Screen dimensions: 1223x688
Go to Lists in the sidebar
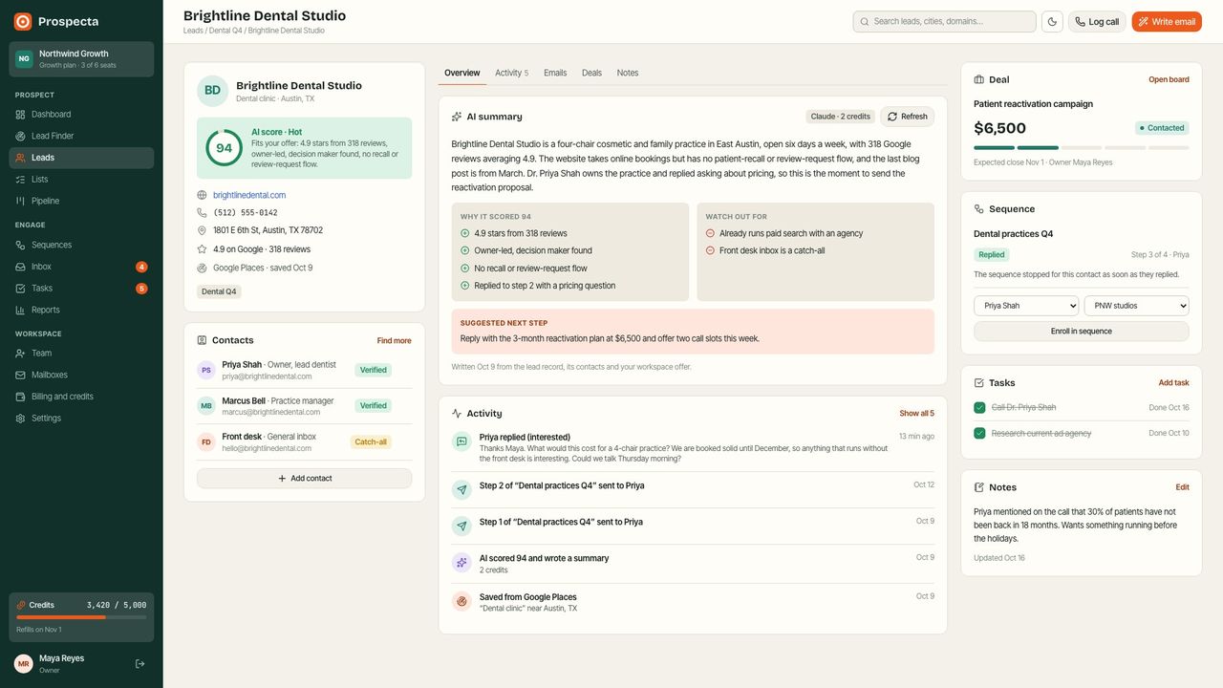[81, 180]
